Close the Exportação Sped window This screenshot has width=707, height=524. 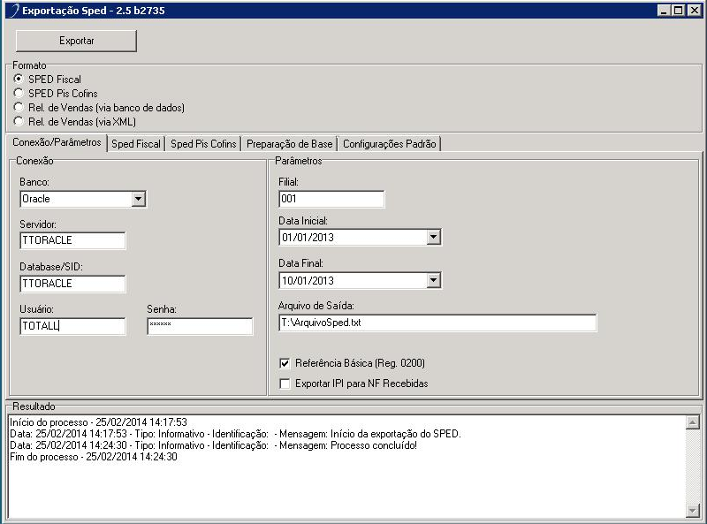point(694,11)
